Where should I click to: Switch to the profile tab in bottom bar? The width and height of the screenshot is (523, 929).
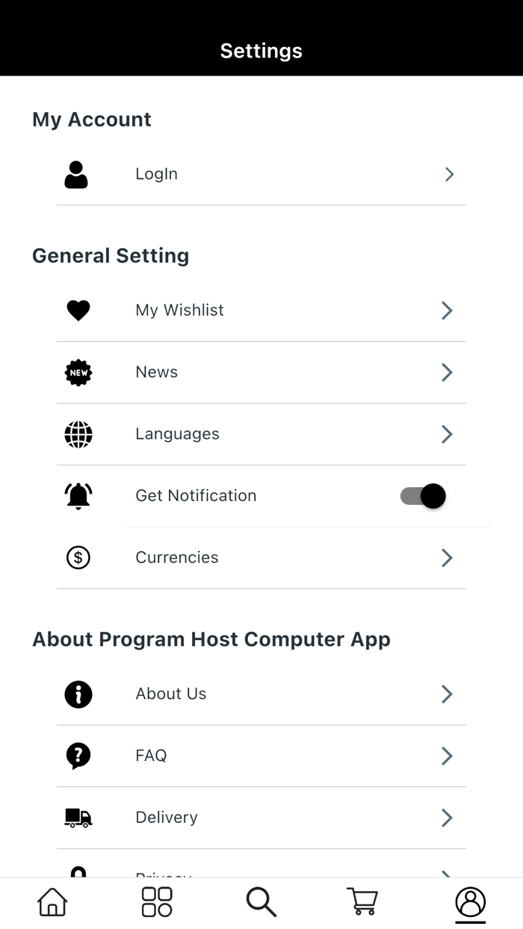[470, 901]
